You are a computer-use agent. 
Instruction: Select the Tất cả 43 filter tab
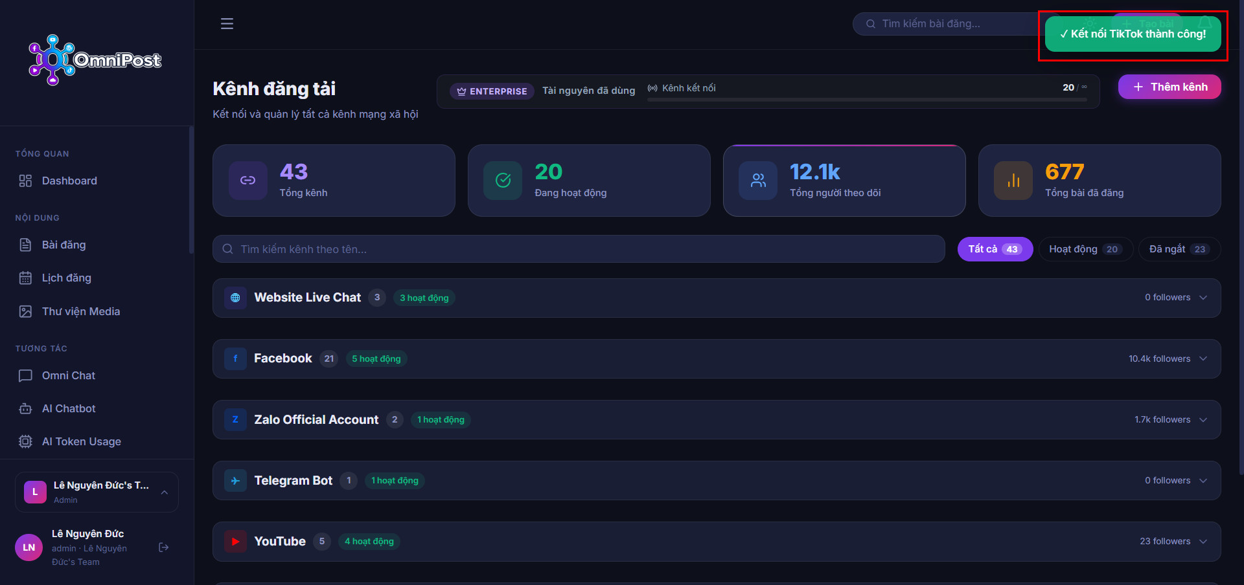click(995, 249)
